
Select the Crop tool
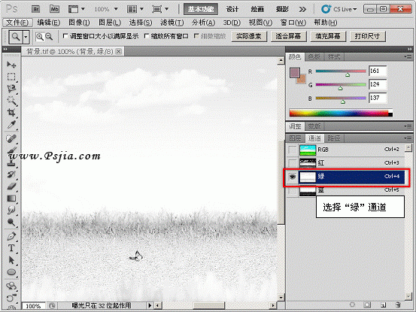coord(11,112)
